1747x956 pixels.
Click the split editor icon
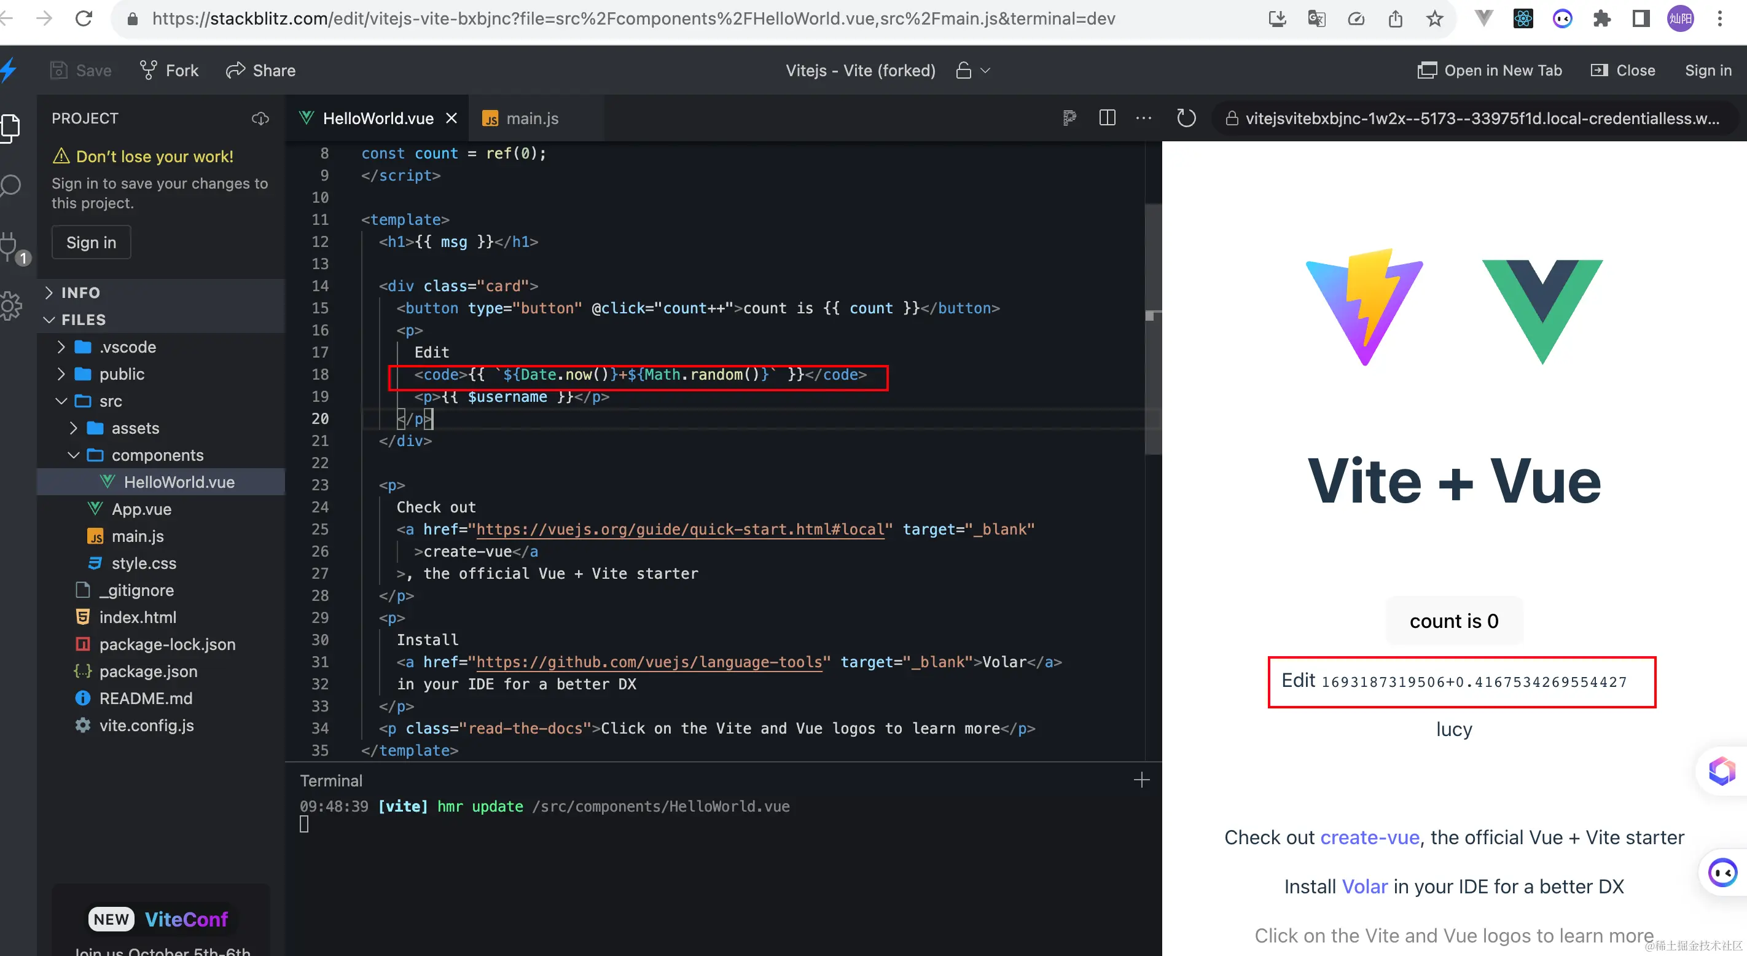(x=1107, y=118)
